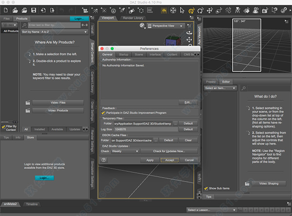Open the Check Weekly updates dropdown
Viewport: 292px width, 216px height.
point(126,151)
